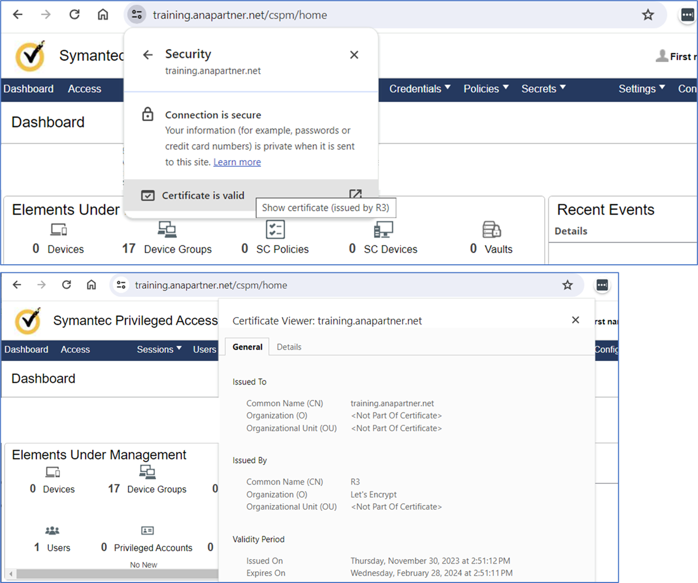Click the Vaults icon in the top dashboard

click(491, 229)
